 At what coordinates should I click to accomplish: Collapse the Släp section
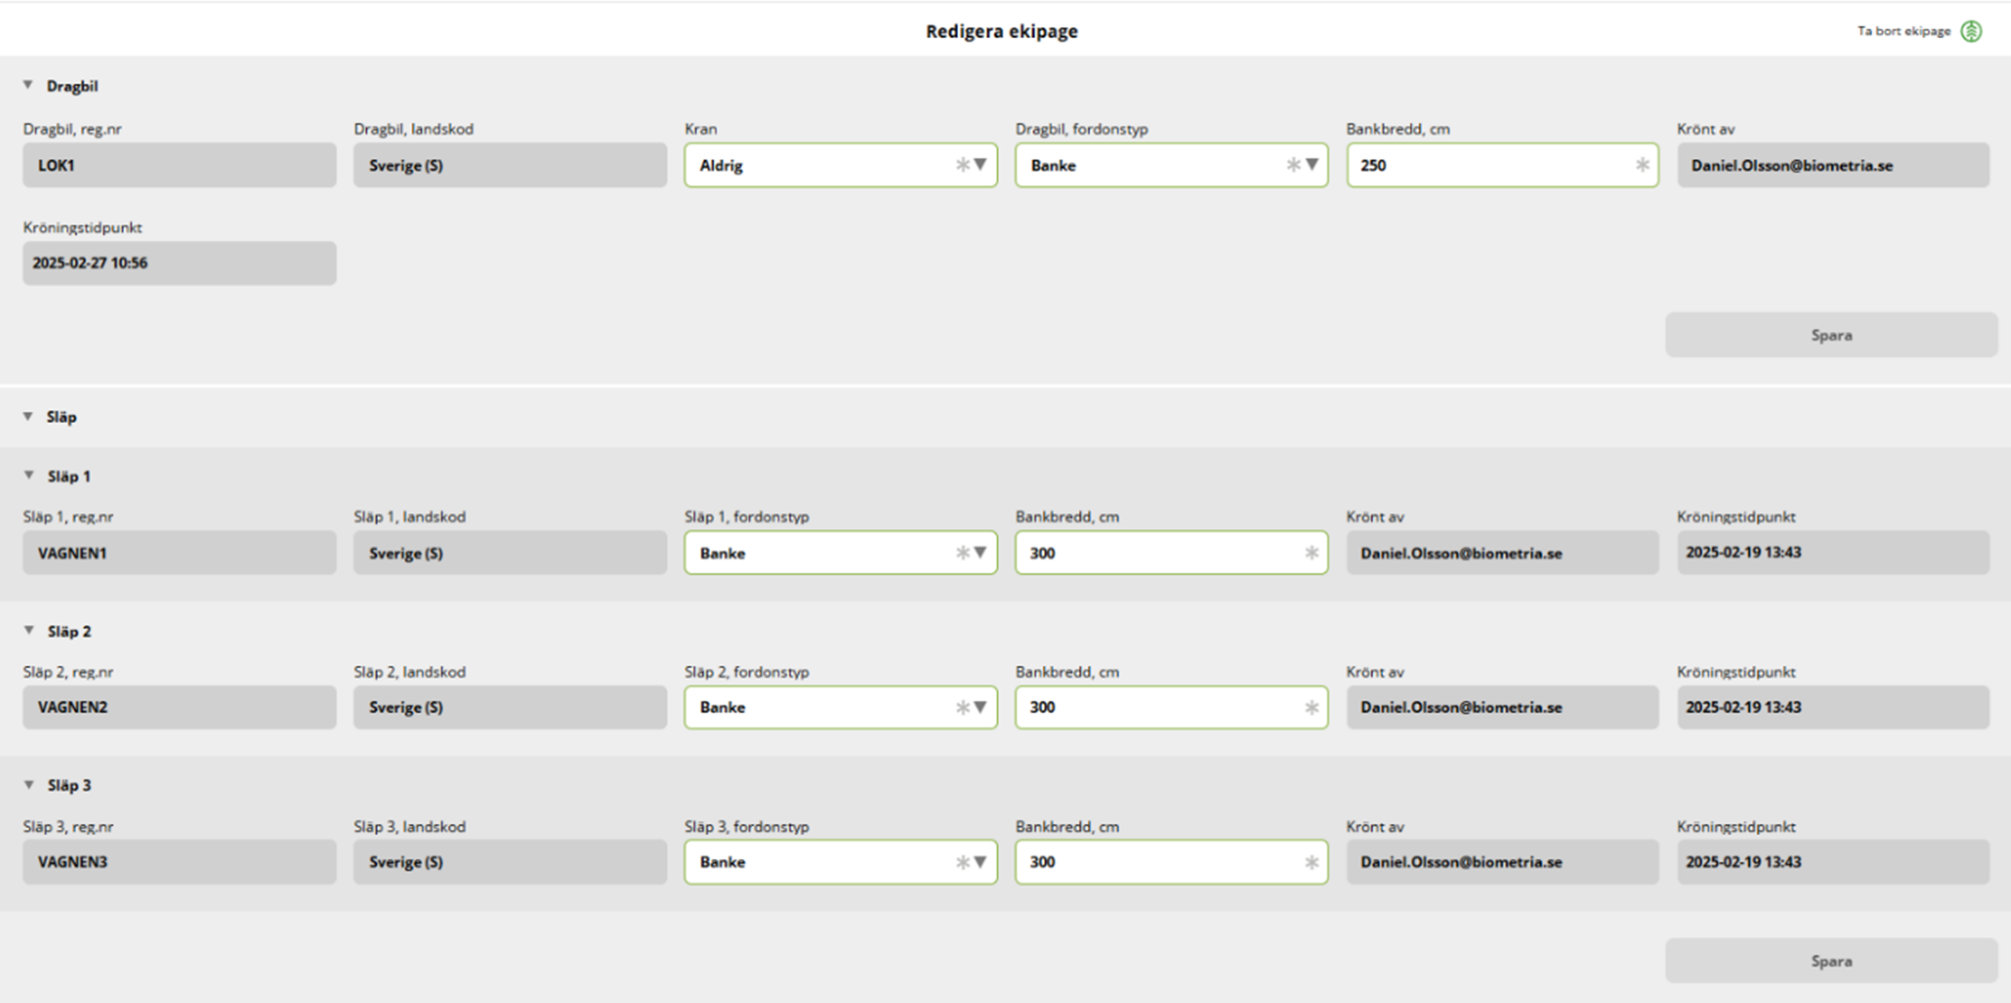[28, 416]
